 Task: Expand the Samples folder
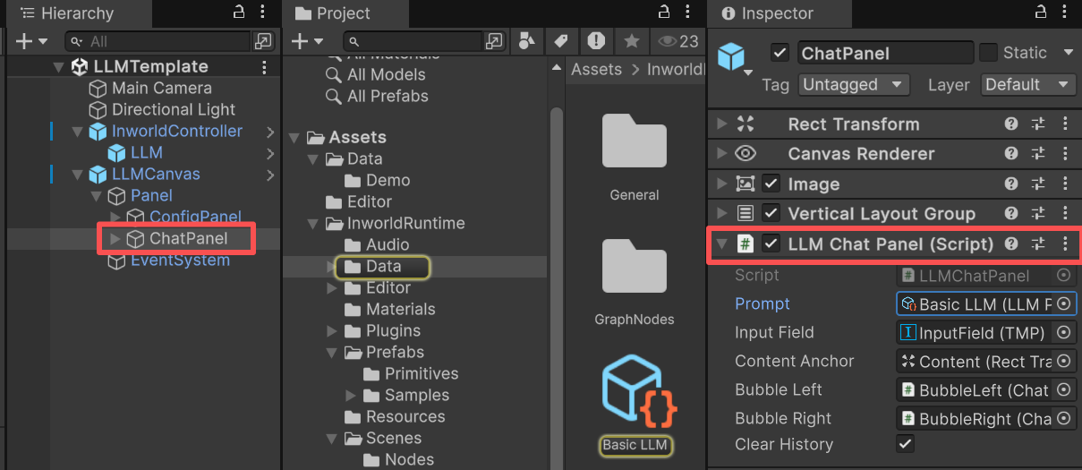tap(352, 395)
